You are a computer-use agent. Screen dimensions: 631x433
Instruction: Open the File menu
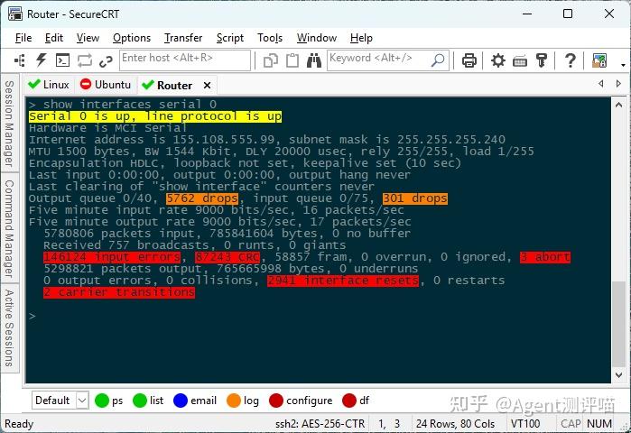point(23,38)
